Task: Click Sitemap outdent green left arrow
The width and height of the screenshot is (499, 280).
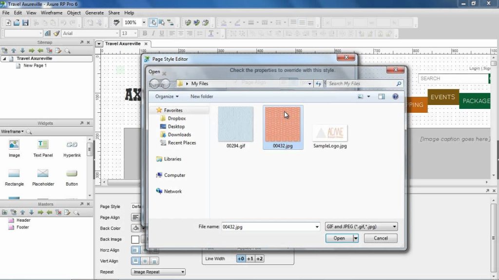Action: [40, 51]
